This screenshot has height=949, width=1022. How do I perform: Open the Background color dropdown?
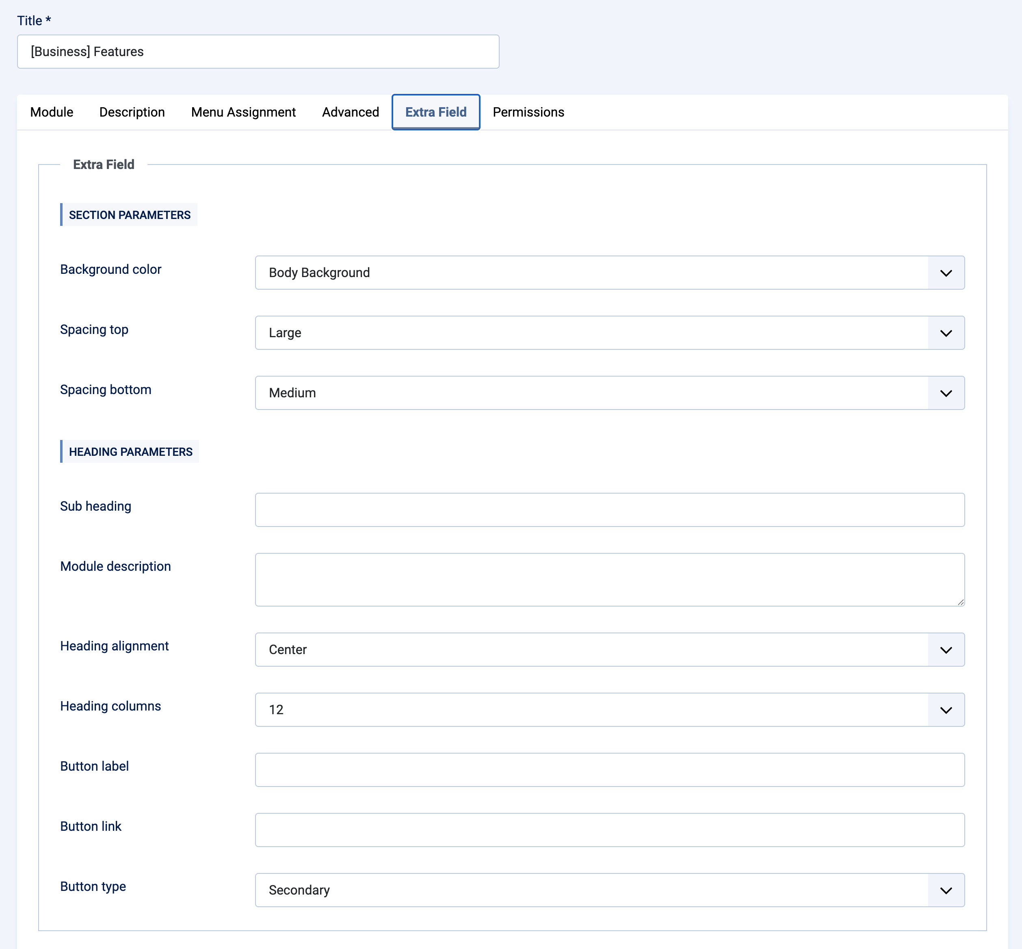[x=609, y=273]
